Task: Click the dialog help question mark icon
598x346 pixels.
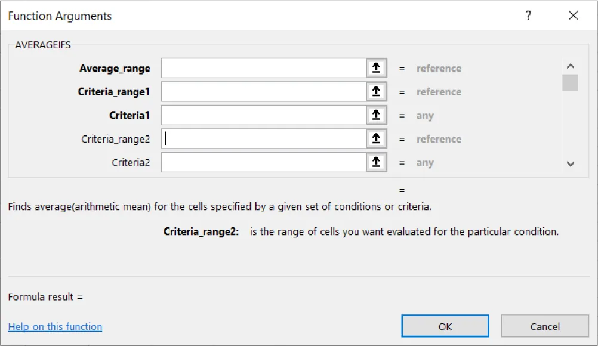Action: (528, 16)
